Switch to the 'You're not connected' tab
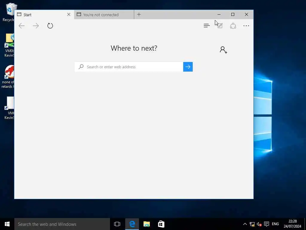 pyautogui.click(x=104, y=15)
